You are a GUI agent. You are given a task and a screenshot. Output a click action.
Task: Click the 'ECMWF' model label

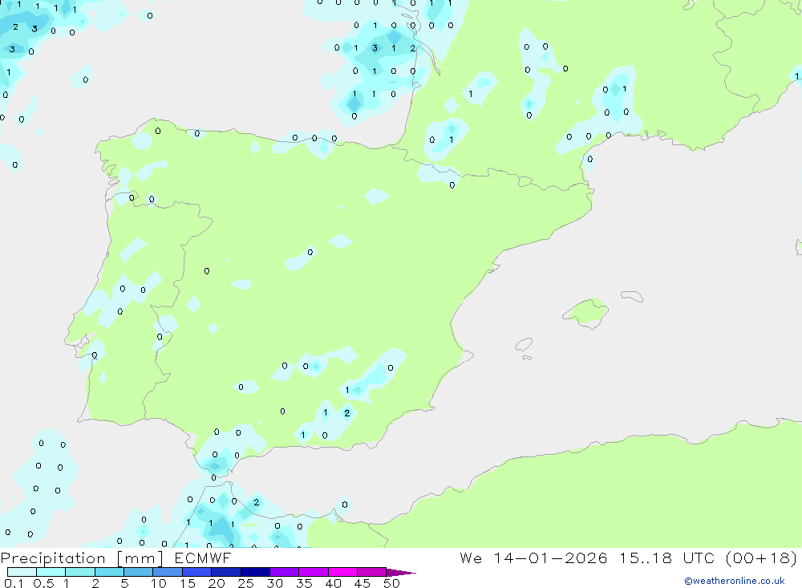tap(203, 558)
